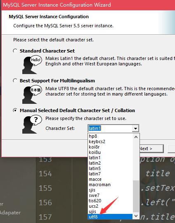Select Manual Selected Default Character Set option
This screenshot has width=175, height=223.
(15, 110)
